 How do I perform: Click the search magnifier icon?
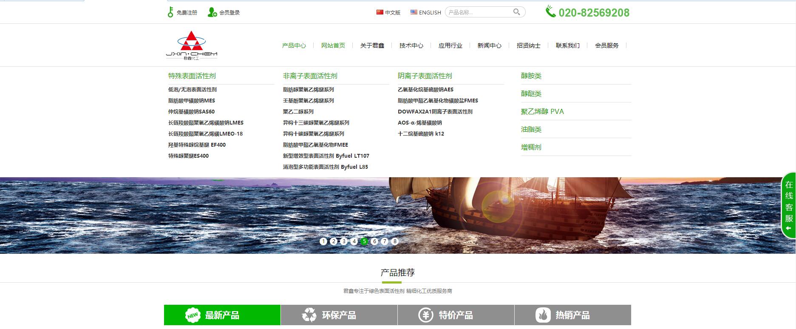point(516,12)
